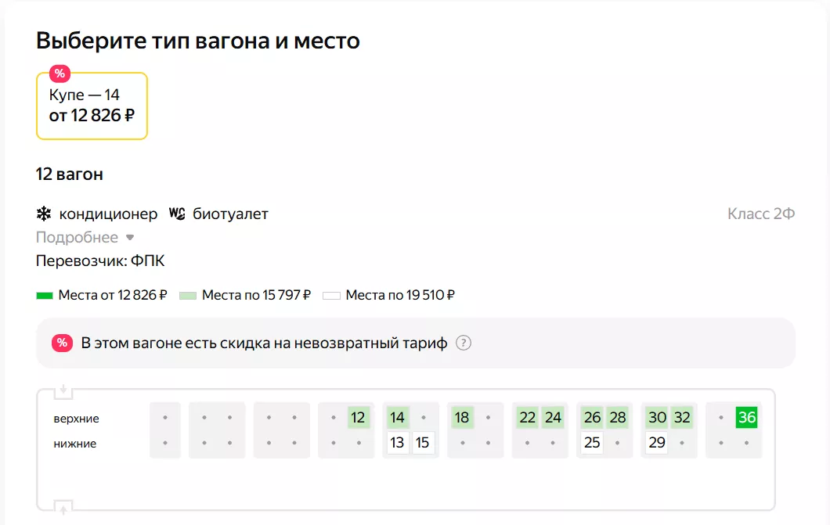Click the percent icon in discount banner
830x525 pixels.
[63, 343]
